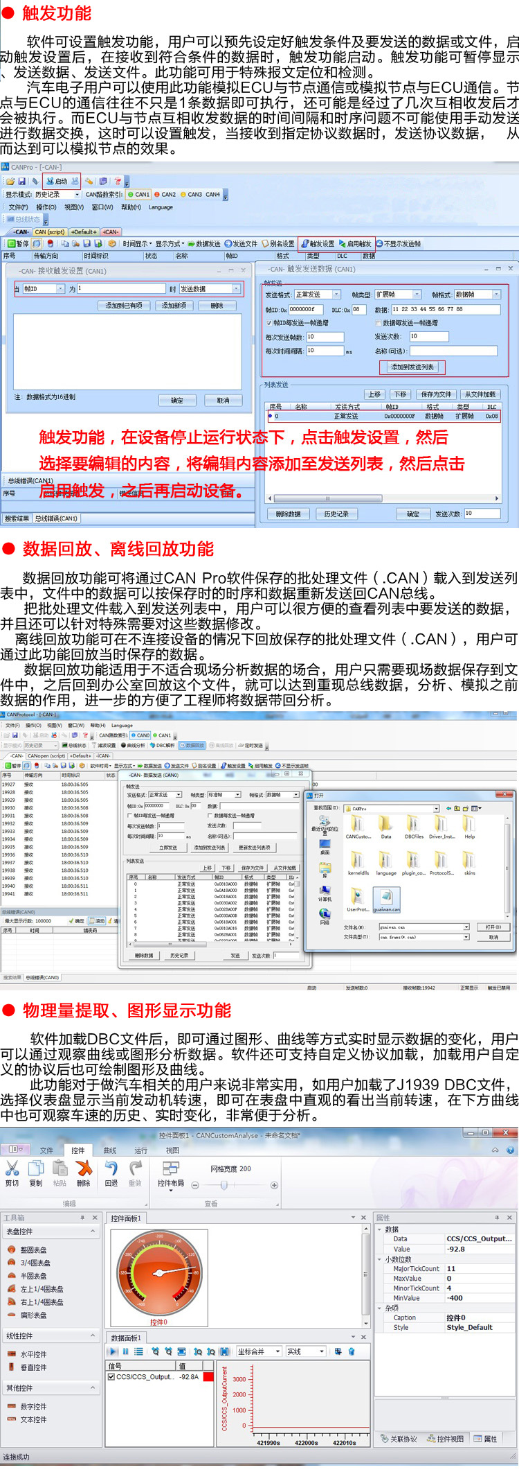
Task: Click the 暂停 pause icon in CANPro
Action: coord(18,243)
